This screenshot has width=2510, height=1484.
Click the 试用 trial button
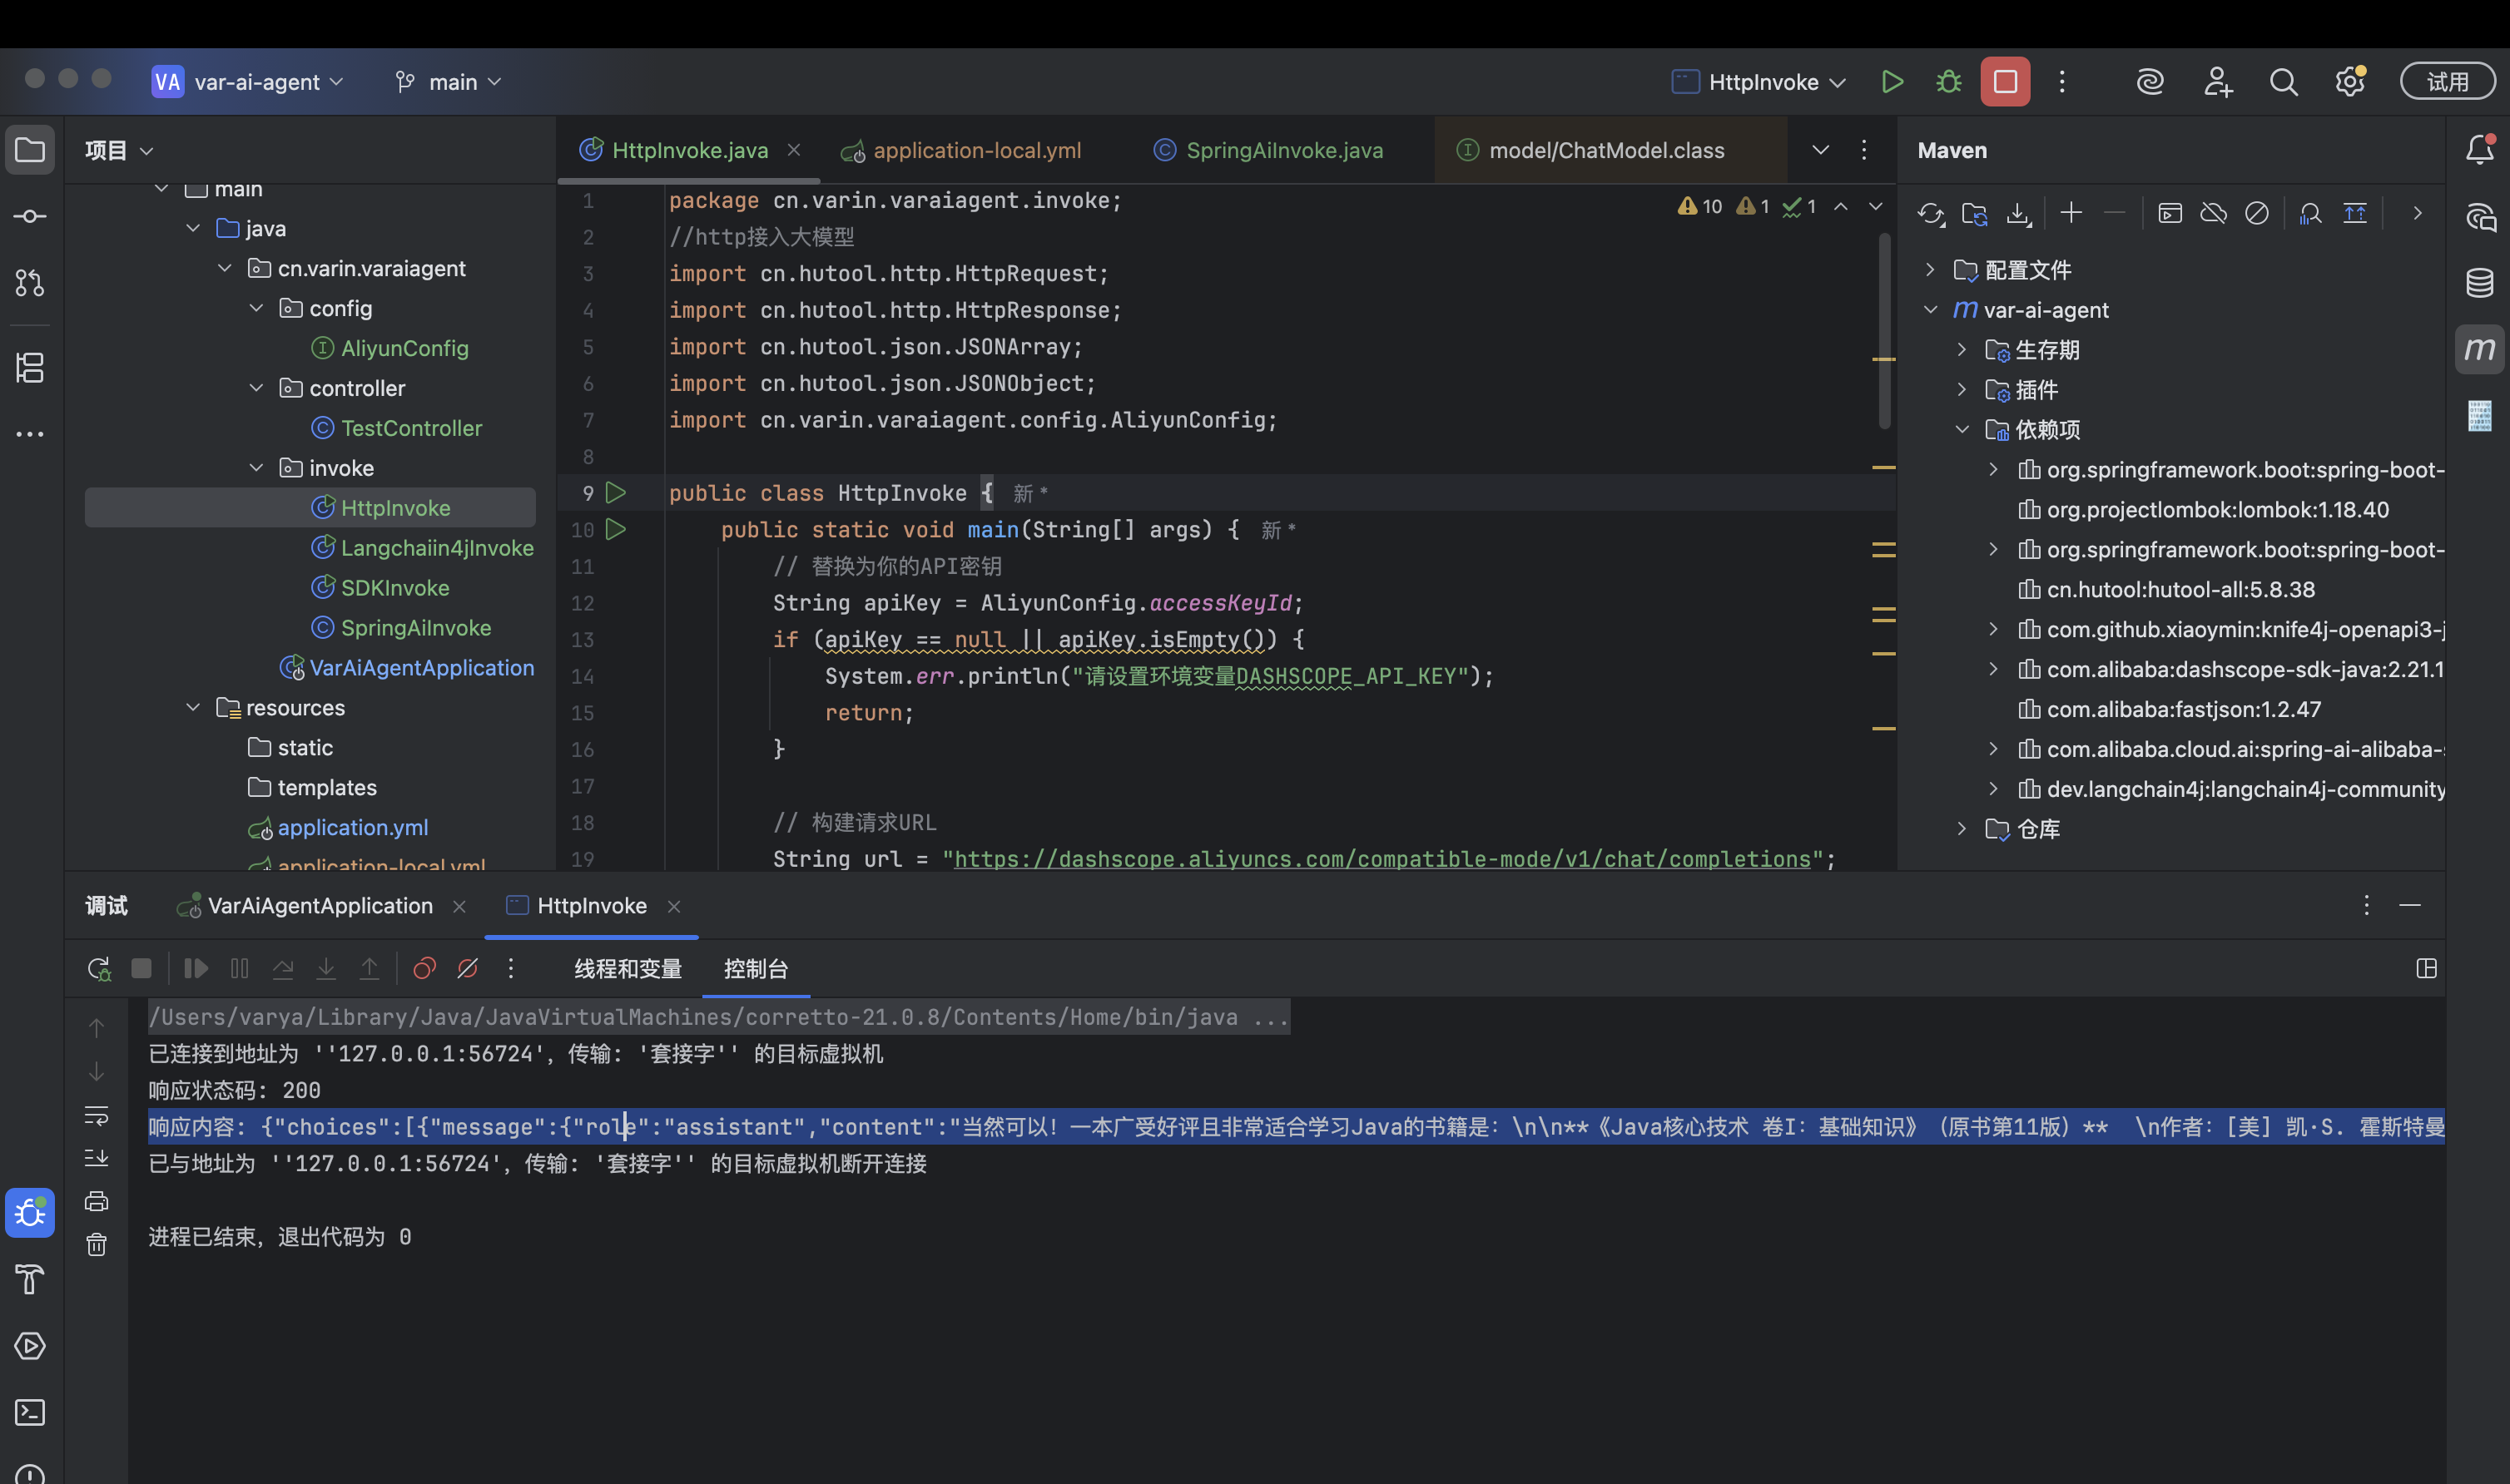tap(2447, 82)
